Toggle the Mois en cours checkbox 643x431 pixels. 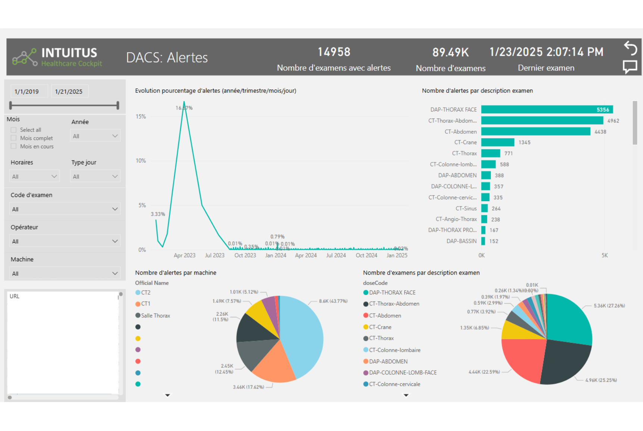pos(14,146)
